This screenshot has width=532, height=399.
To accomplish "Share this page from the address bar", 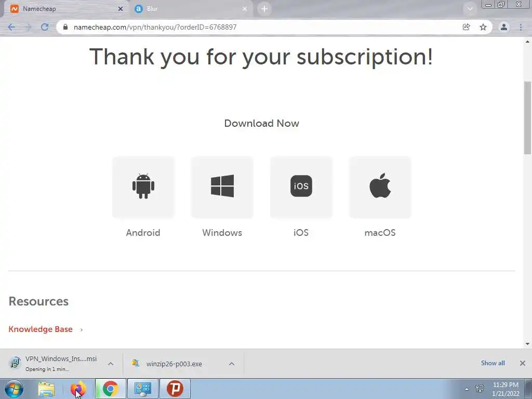I will click(x=466, y=27).
